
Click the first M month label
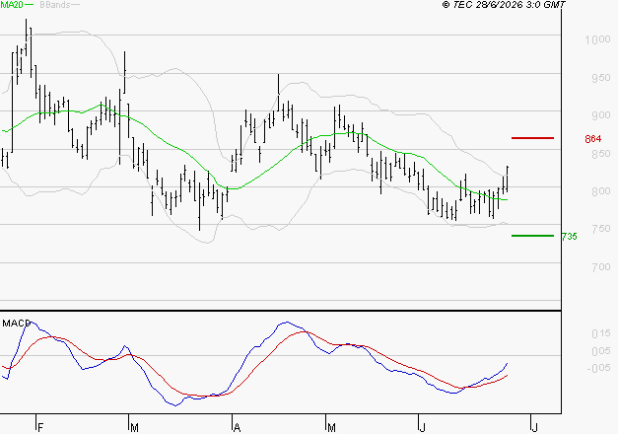tap(134, 428)
